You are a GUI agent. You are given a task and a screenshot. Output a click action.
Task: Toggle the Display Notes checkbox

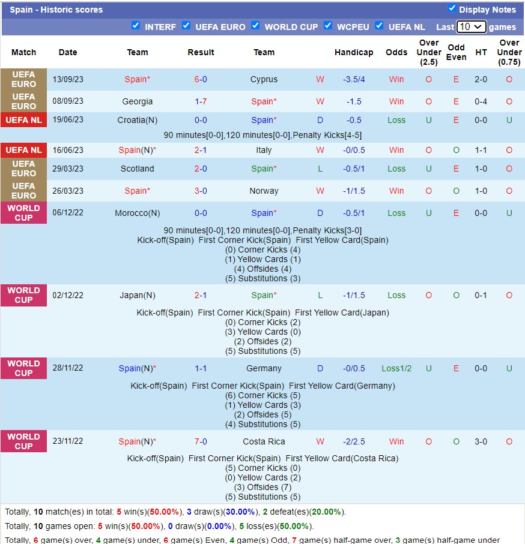click(452, 8)
